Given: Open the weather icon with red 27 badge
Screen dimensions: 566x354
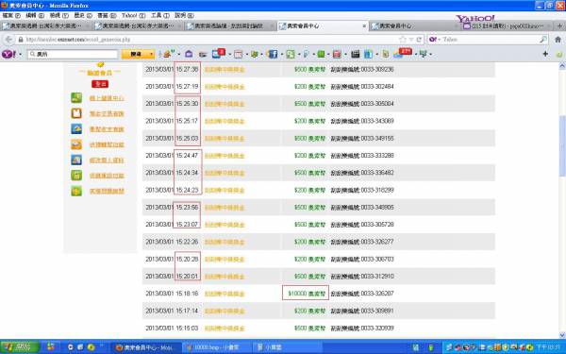Looking at the screenshot, I should 402,53.
